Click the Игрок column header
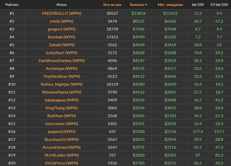This screenshot has width=231, height=166. click(62, 5)
